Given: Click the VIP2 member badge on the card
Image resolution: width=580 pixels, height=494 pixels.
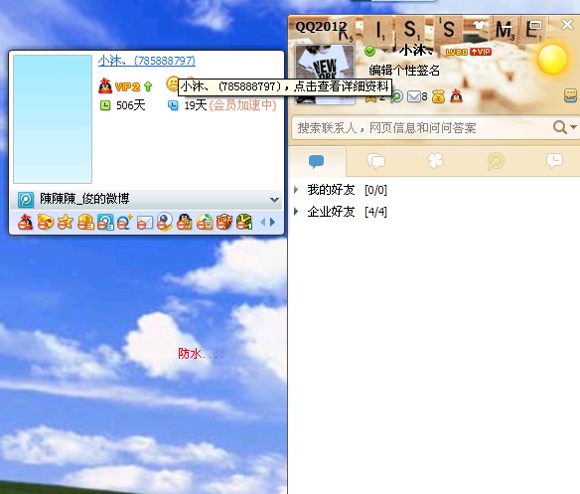Looking at the screenshot, I should coord(127,86).
